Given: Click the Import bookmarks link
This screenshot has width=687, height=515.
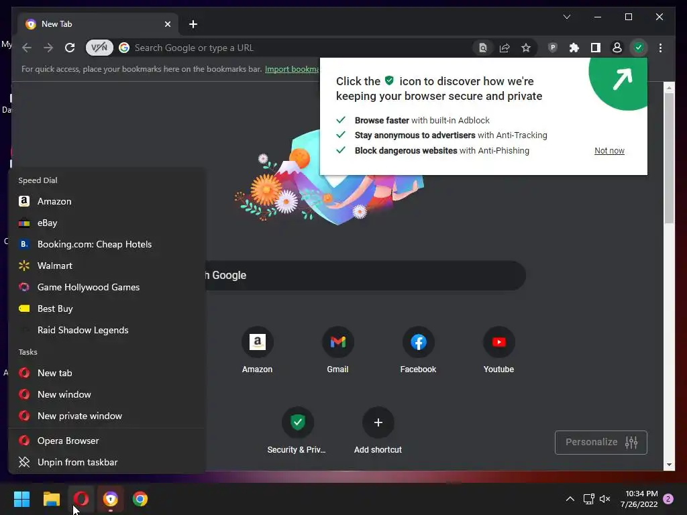Looking at the screenshot, I should (x=293, y=69).
